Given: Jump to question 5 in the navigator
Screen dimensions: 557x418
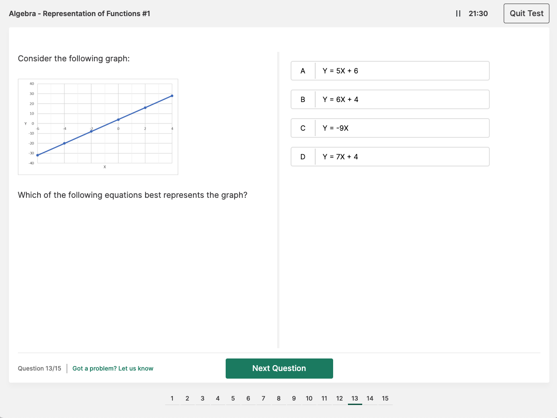Looking at the screenshot, I should [233, 398].
